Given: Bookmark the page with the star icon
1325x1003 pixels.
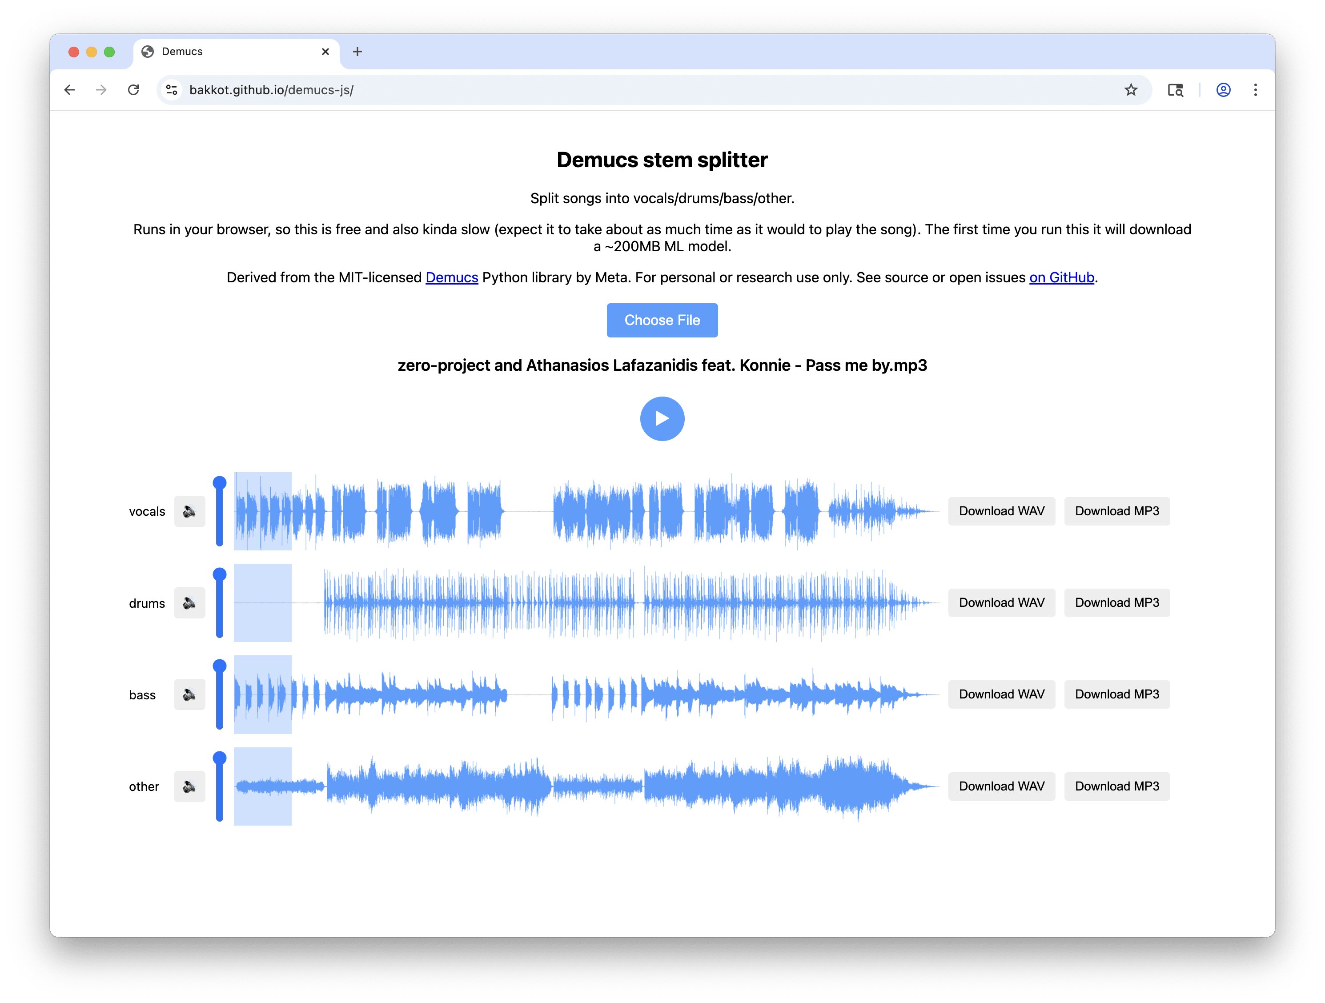Looking at the screenshot, I should [1131, 90].
